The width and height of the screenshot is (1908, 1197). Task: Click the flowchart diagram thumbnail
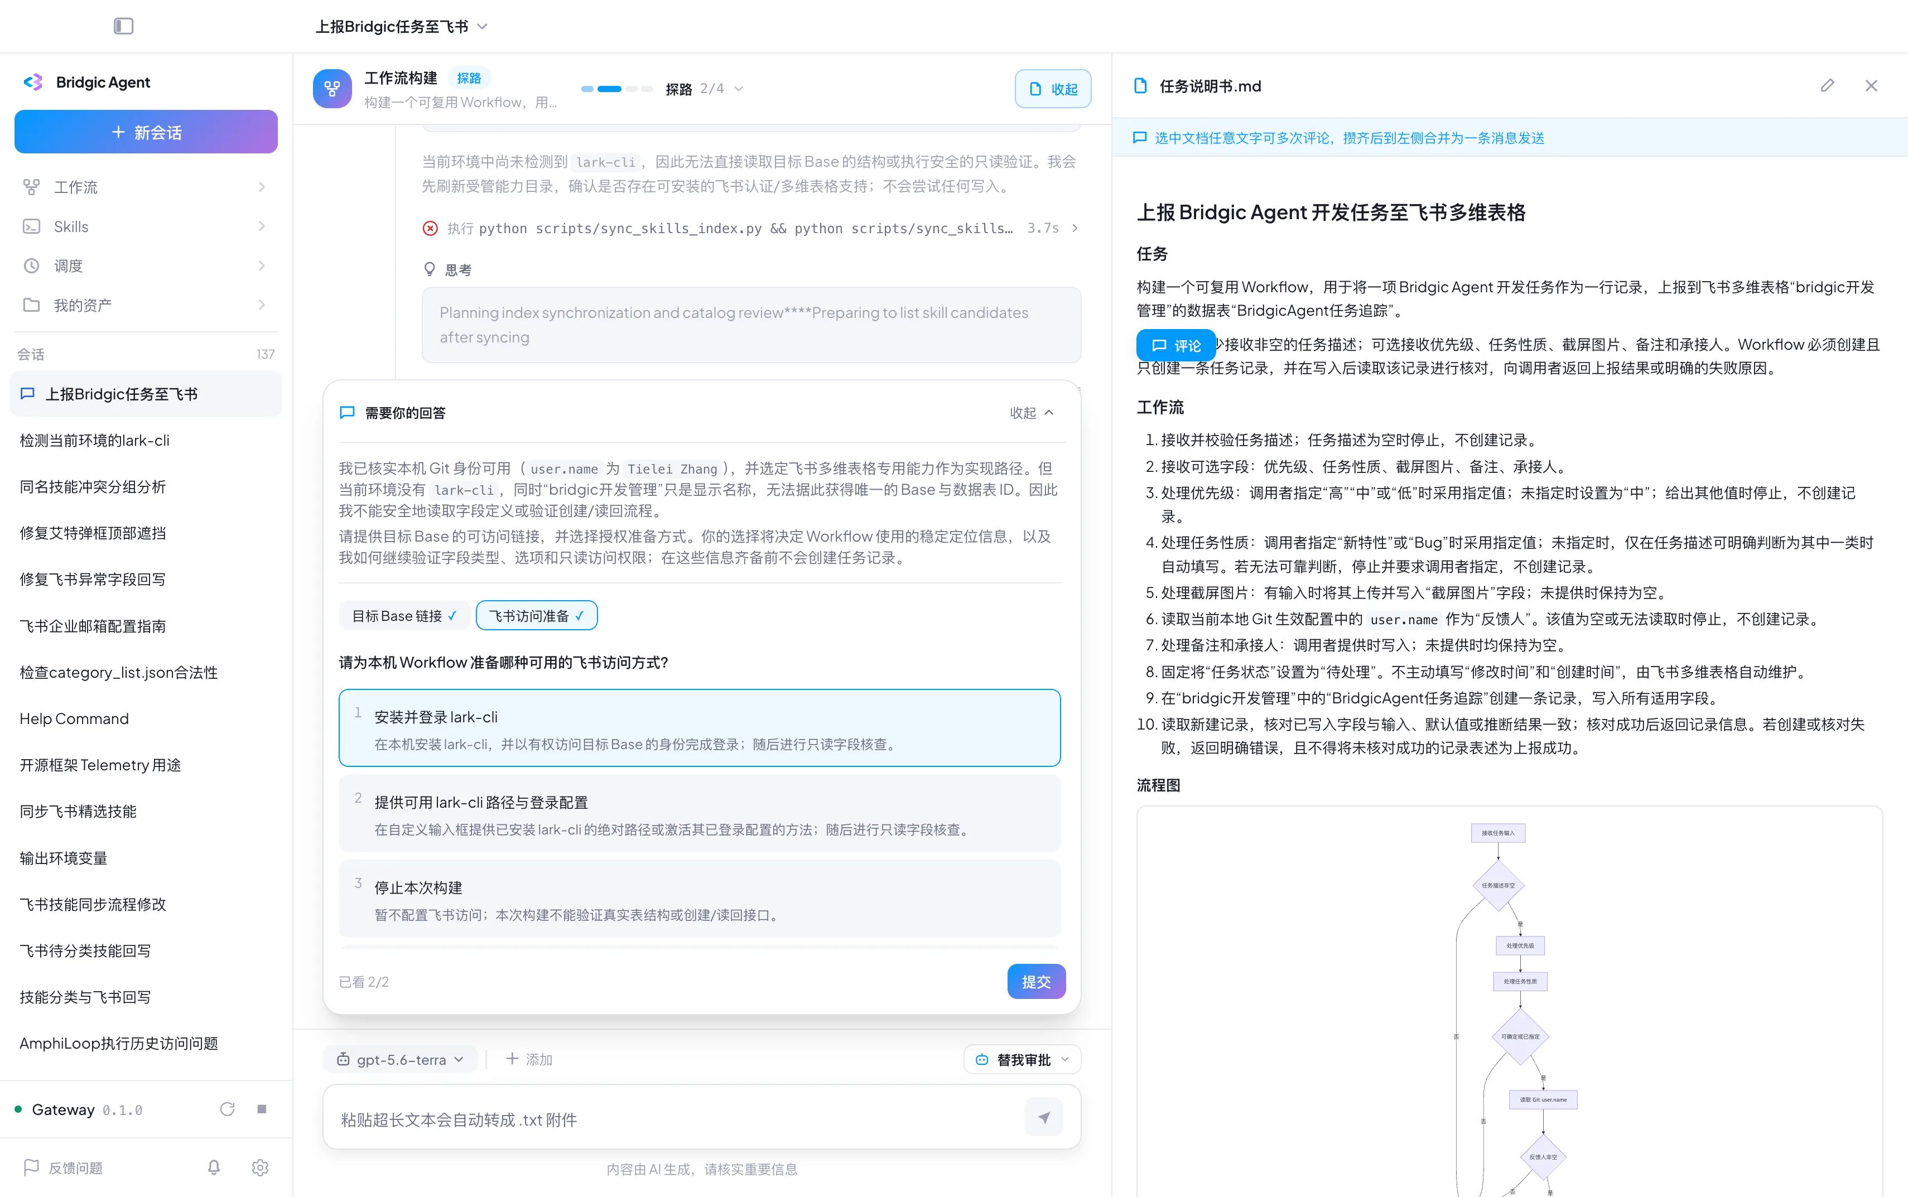coord(1509,1001)
